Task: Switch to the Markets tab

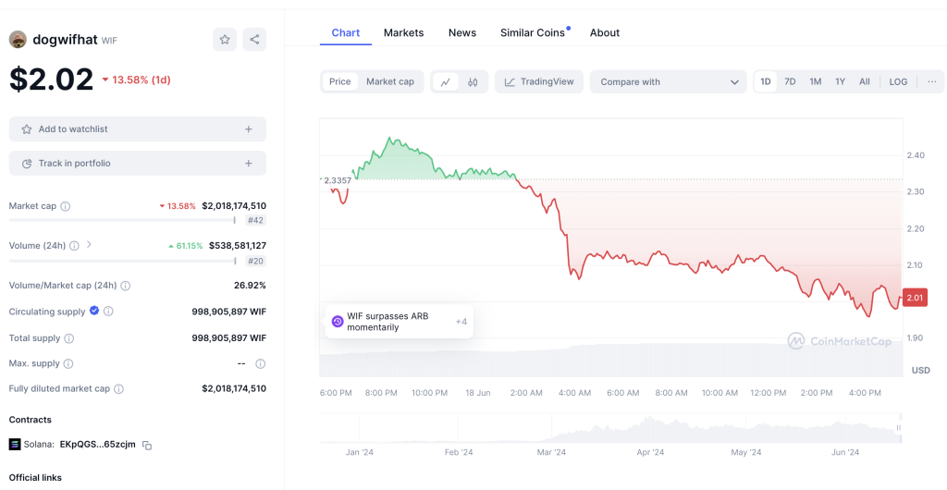Action: click(x=403, y=32)
